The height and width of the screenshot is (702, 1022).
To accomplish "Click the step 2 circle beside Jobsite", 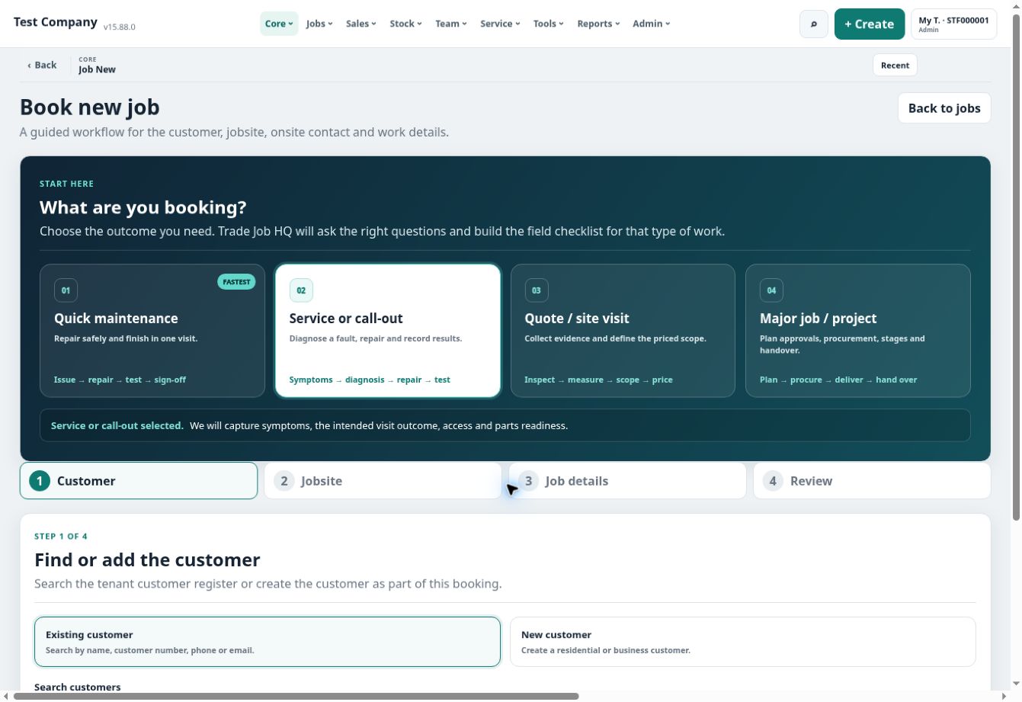I will pyautogui.click(x=284, y=481).
